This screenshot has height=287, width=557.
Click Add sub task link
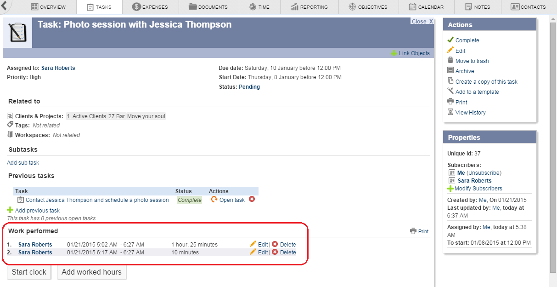(23, 163)
